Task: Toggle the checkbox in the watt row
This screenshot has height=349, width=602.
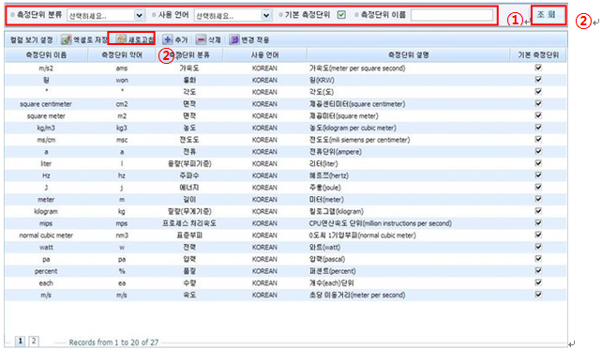Action: 538,247
